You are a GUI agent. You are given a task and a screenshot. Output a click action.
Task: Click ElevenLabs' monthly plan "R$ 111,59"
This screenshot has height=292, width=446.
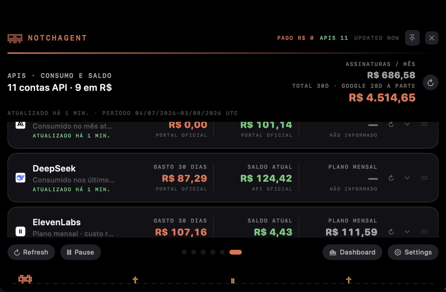pyautogui.click(x=352, y=232)
